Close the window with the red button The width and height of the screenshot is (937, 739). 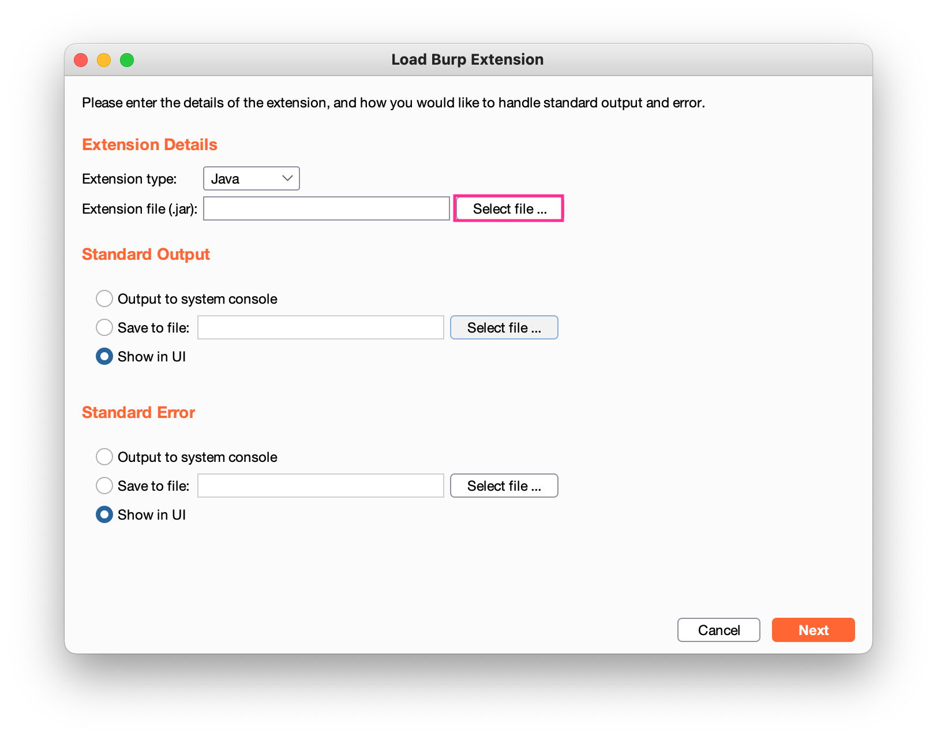[81, 60]
